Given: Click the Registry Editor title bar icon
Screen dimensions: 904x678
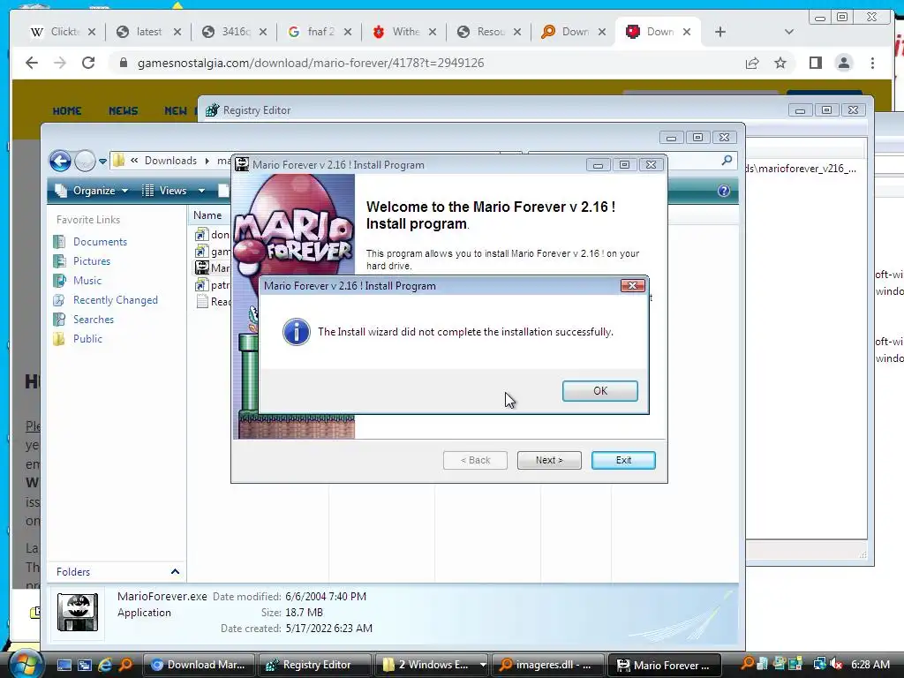Looking at the screenshot, I should coord(212,110).
